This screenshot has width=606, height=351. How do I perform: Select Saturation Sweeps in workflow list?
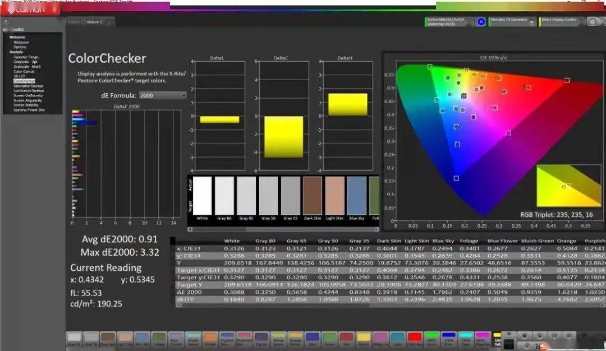29,86
